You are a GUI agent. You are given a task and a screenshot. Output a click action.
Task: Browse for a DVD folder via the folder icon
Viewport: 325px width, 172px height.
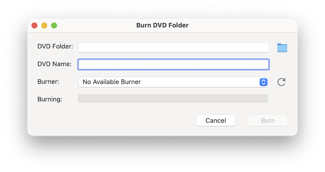tap(282, 48)
